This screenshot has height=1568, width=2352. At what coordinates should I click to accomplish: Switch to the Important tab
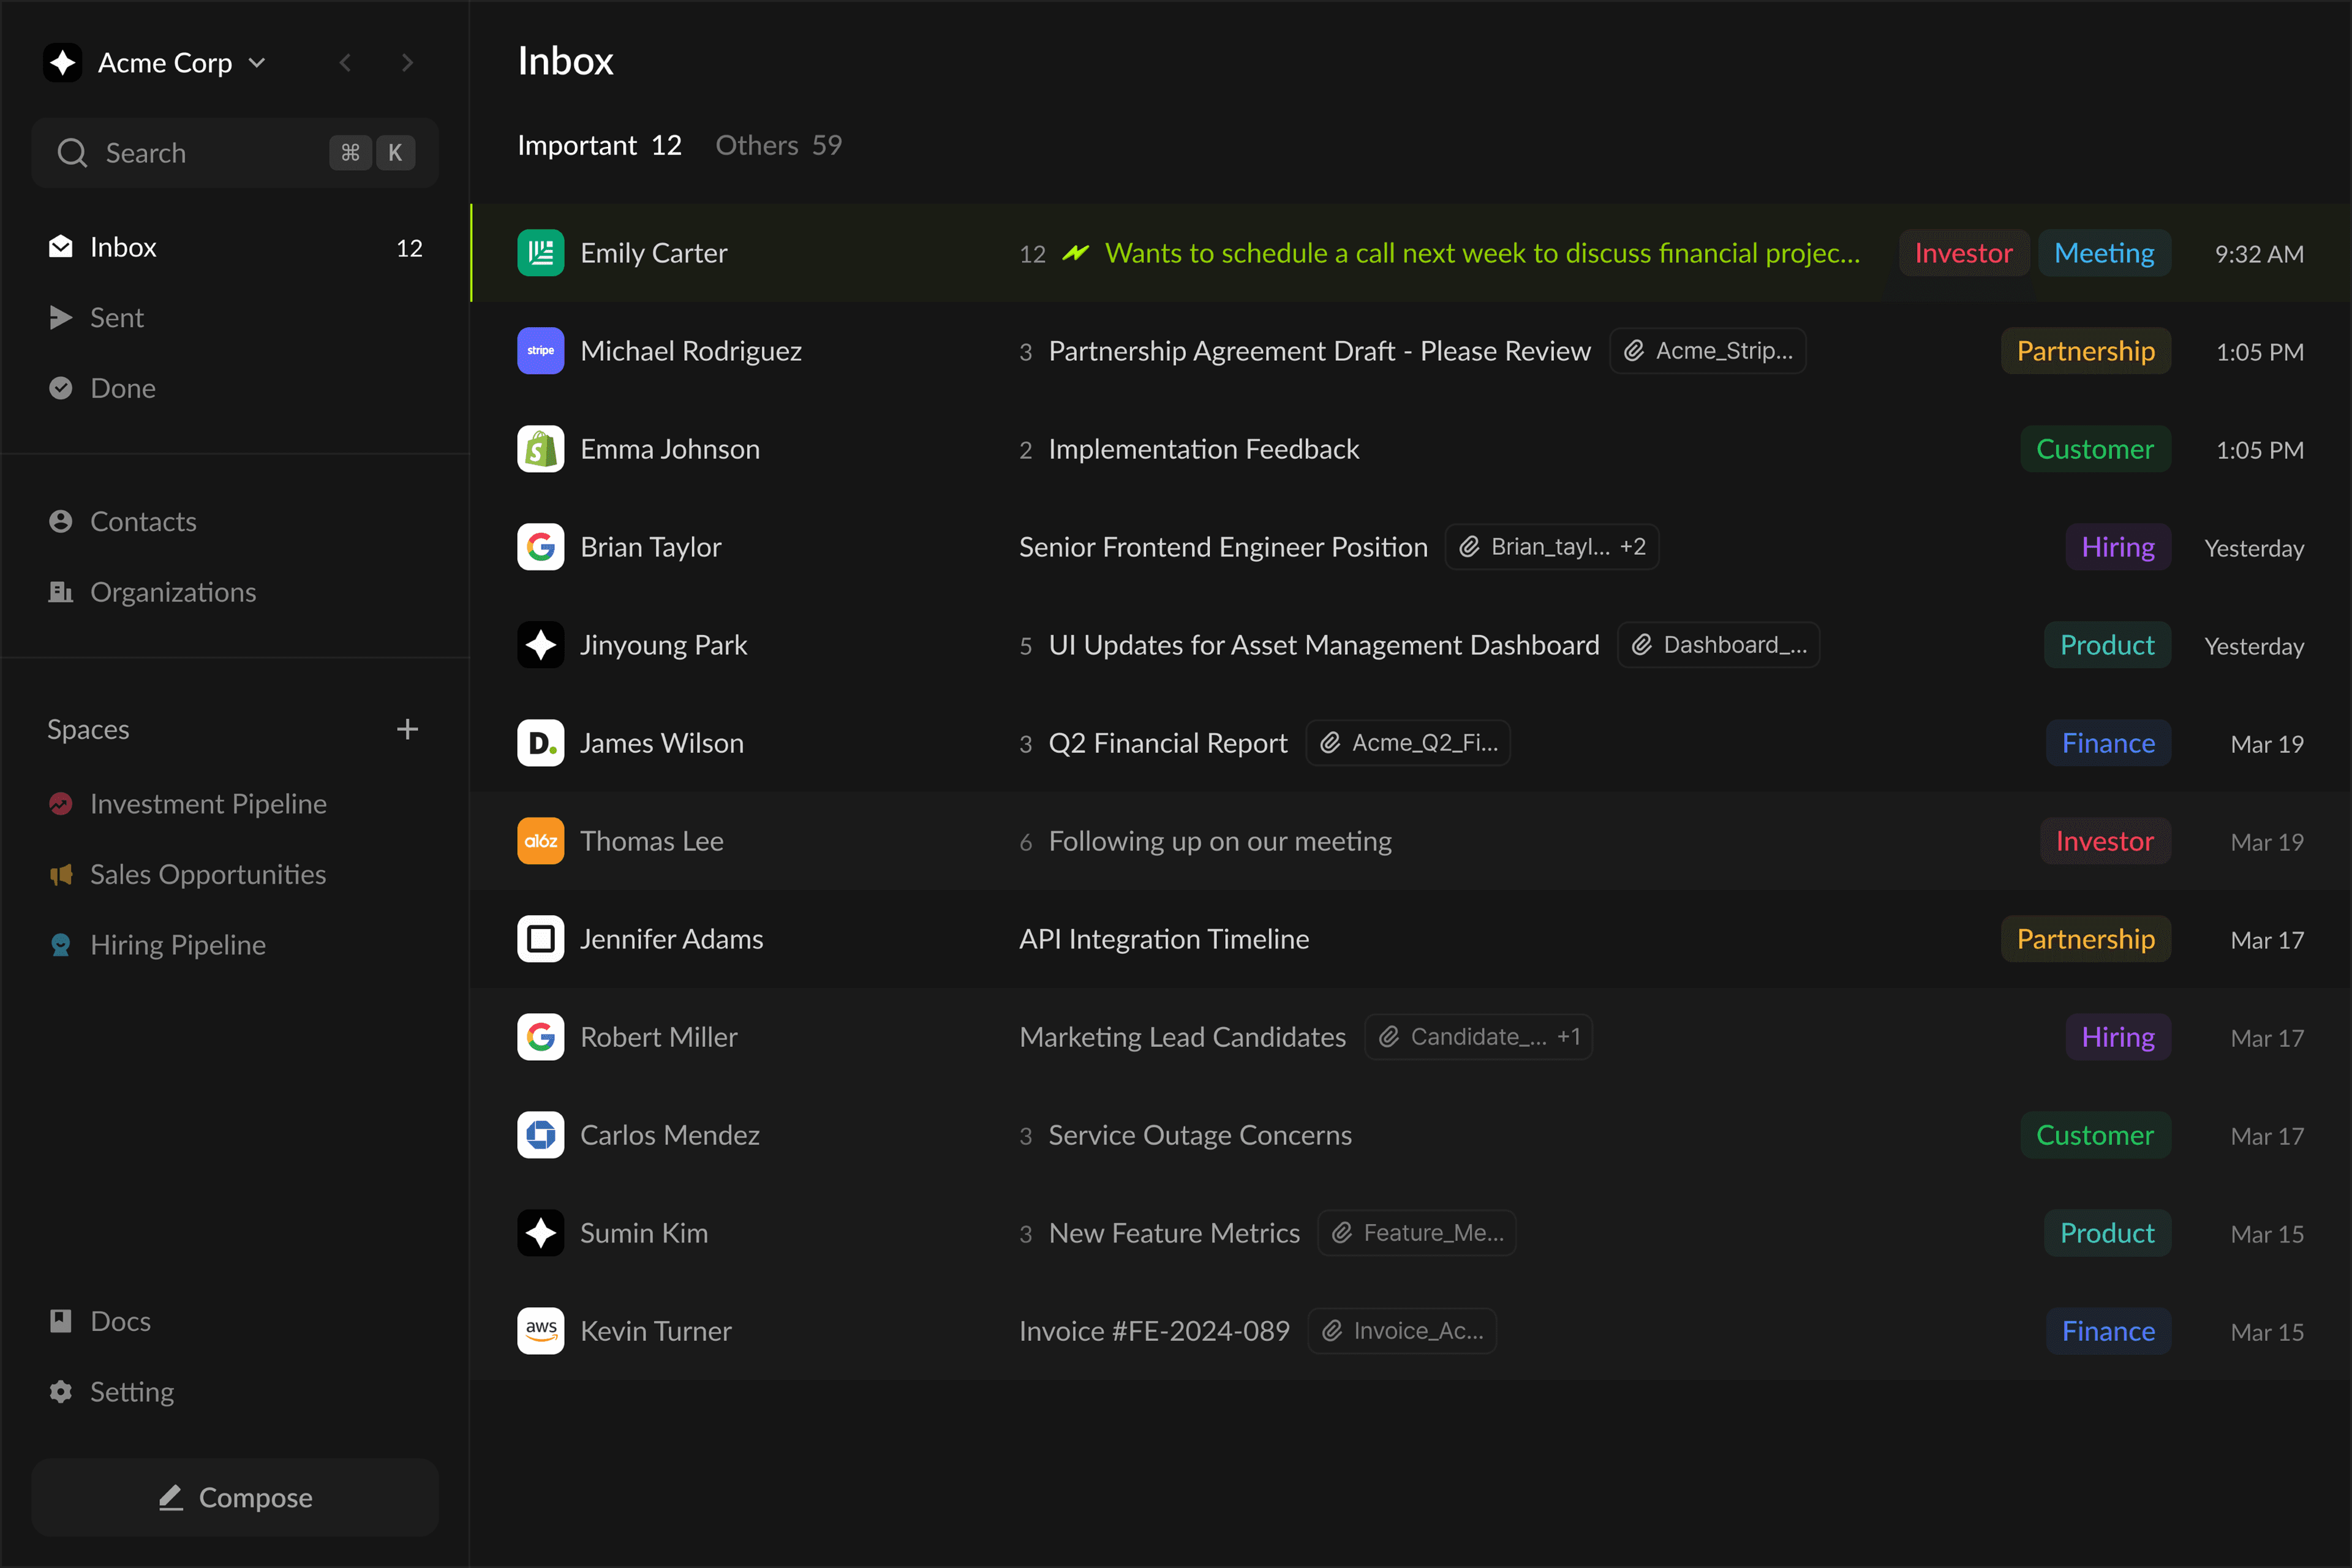(x=599, y=145)
